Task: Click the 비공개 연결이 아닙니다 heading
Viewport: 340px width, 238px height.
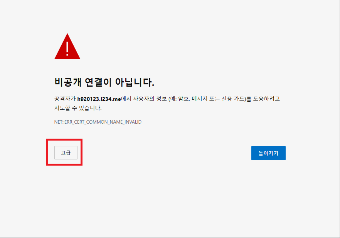Action: click(x=104, y=82)
